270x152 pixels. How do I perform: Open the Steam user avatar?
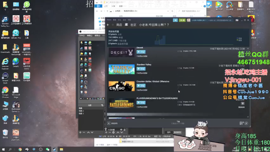coord(189,20)
